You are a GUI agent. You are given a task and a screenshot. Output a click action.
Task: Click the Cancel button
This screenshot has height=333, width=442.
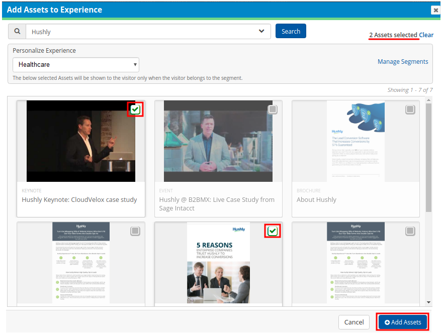pyautogui.click(x=354, y=322)
